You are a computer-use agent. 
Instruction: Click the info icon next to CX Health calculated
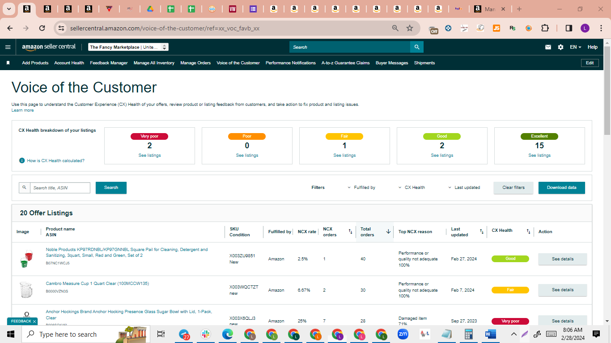tap(22, 160)
